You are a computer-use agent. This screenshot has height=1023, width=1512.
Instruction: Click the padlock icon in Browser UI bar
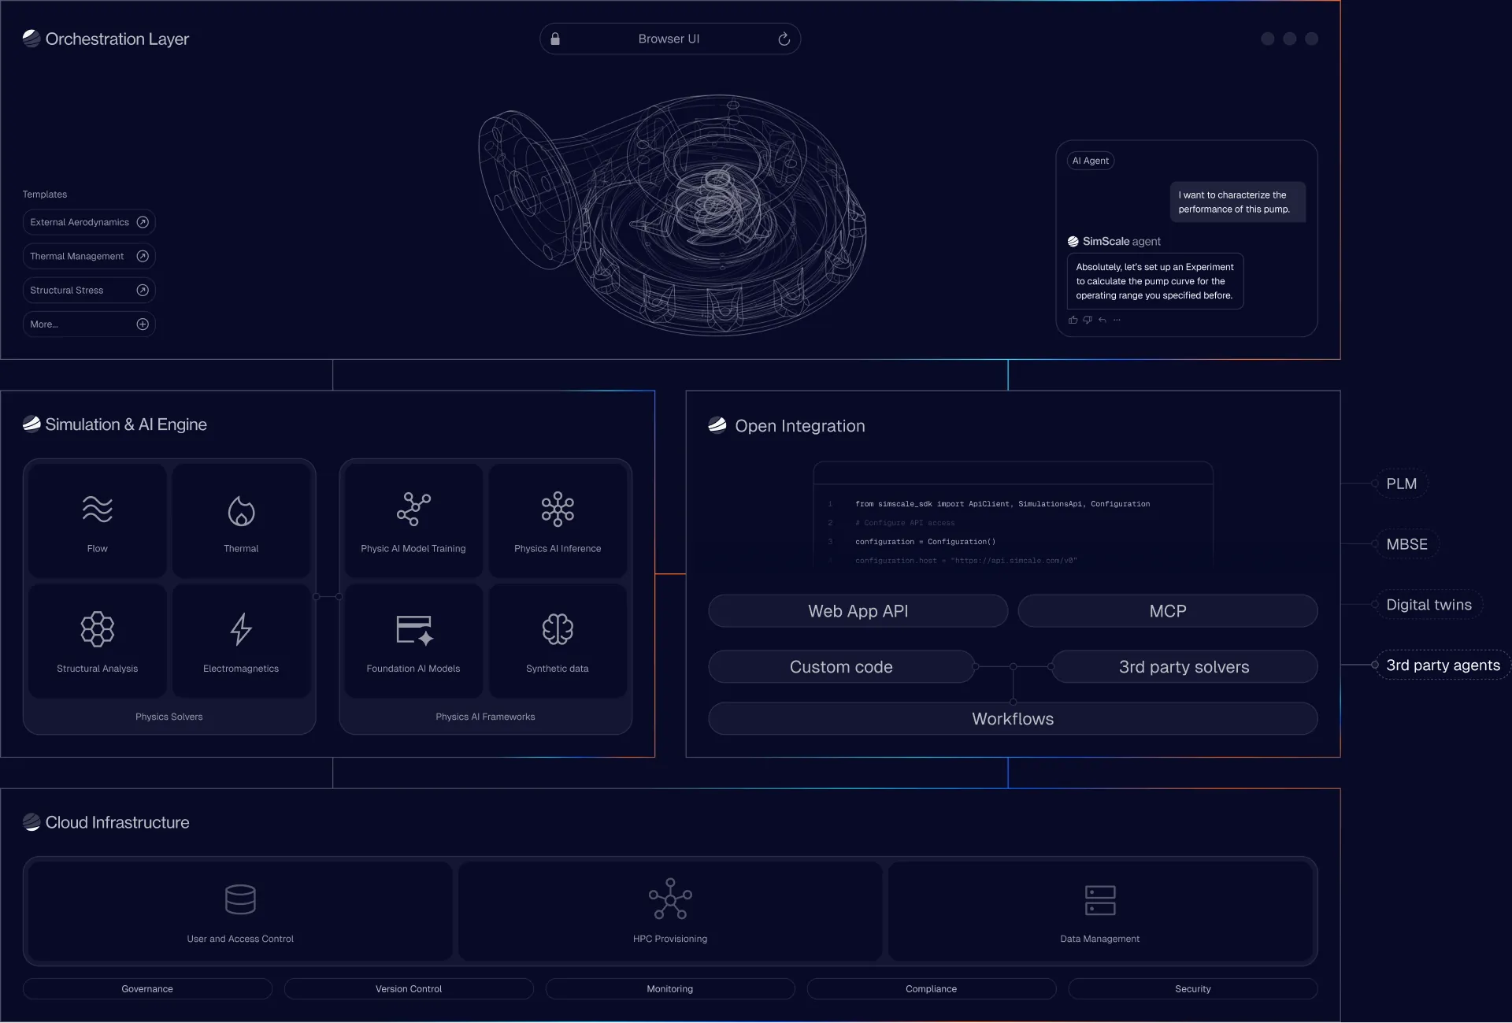555,39
